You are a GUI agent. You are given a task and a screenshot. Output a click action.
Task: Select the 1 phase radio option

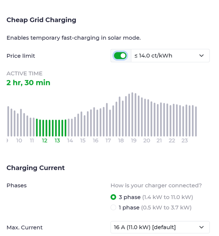click(113, 208)
